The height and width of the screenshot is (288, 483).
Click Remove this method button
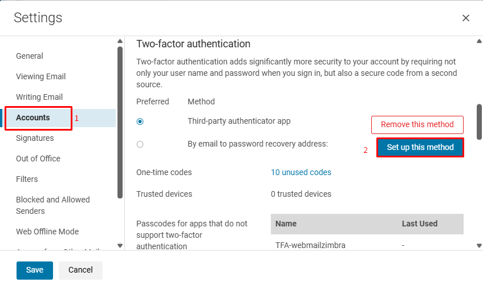point(417,124)
